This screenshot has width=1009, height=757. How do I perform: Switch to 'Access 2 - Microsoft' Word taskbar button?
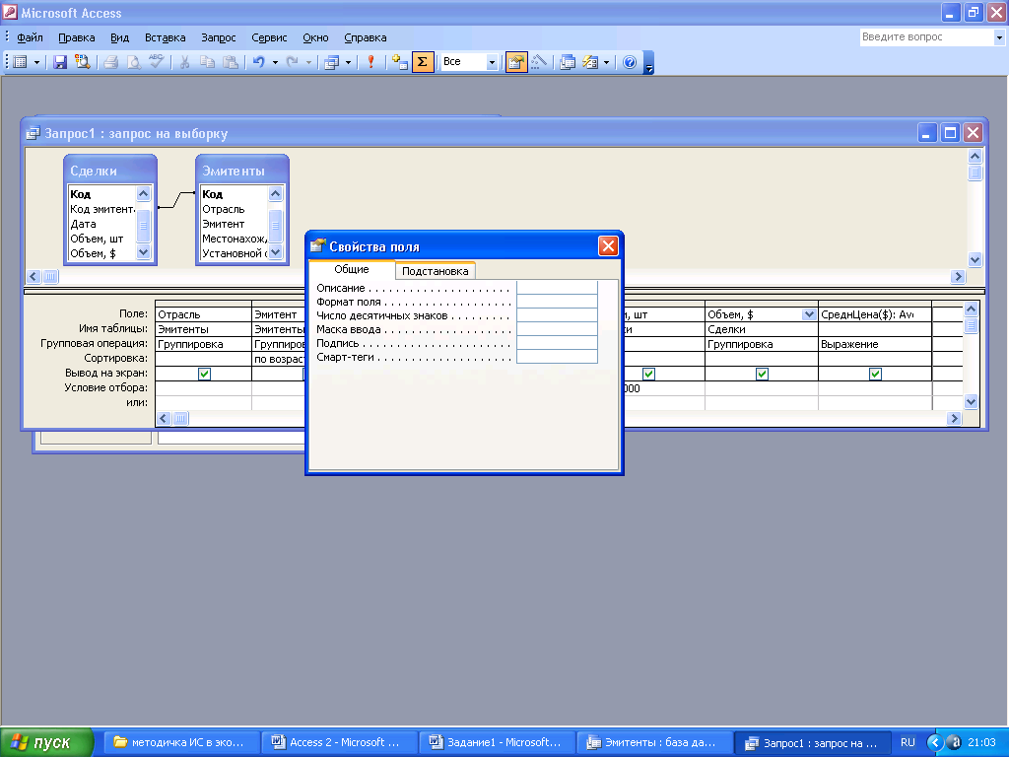(x=340, y=742)
